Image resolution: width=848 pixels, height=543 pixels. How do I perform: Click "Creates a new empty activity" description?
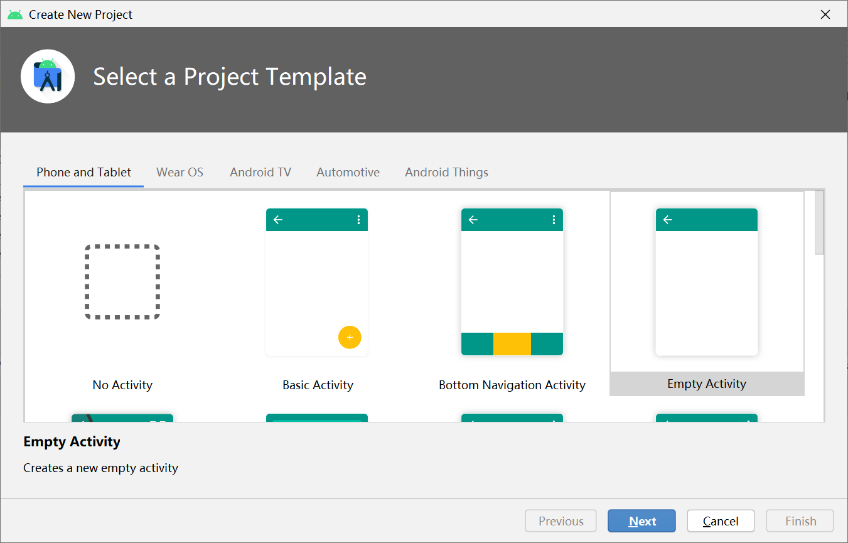(100, 468)
